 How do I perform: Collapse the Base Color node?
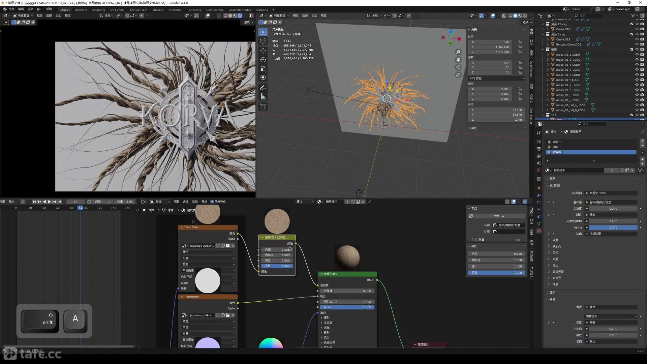[182, 227]
